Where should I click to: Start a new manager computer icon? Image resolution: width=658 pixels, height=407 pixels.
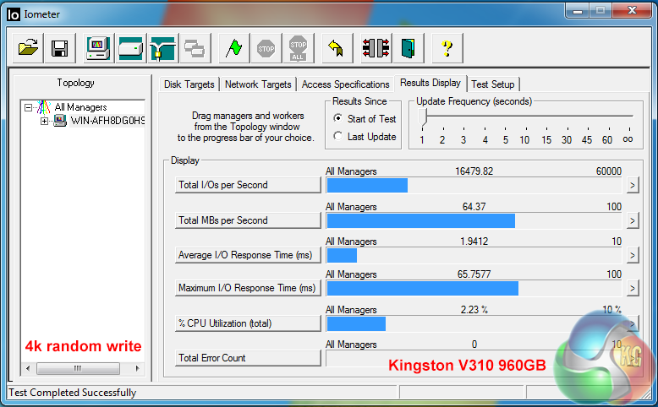point(98,48)
